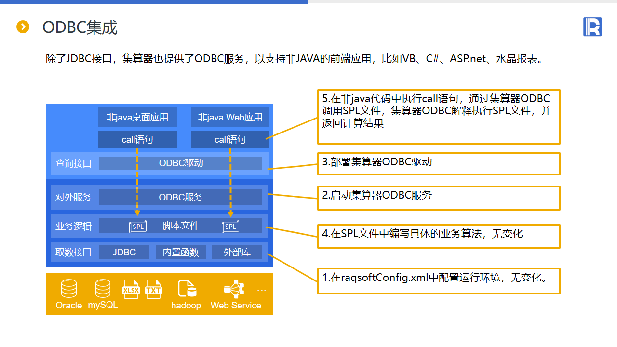Click the SPL icon left of 脚本文件
This screenshot has width=617, height=347.
(138, 227)
